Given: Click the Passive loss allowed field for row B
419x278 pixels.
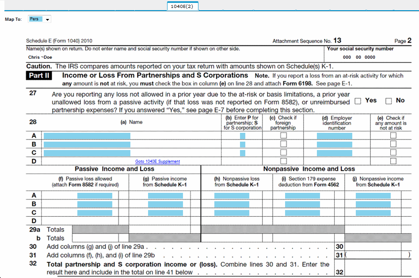Looking at the screenshot, I should point(95,204).
